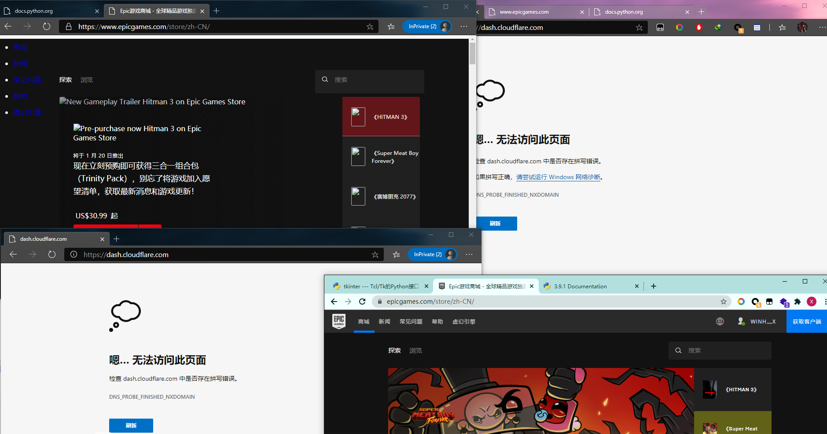
Task: Click the 刷新 button on the error page
Action: click(x=131, y=425)
